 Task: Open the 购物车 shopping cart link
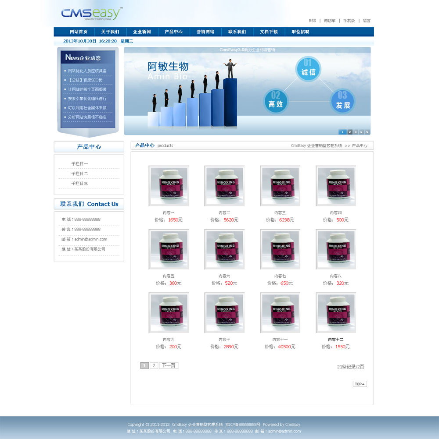(329, 21)
